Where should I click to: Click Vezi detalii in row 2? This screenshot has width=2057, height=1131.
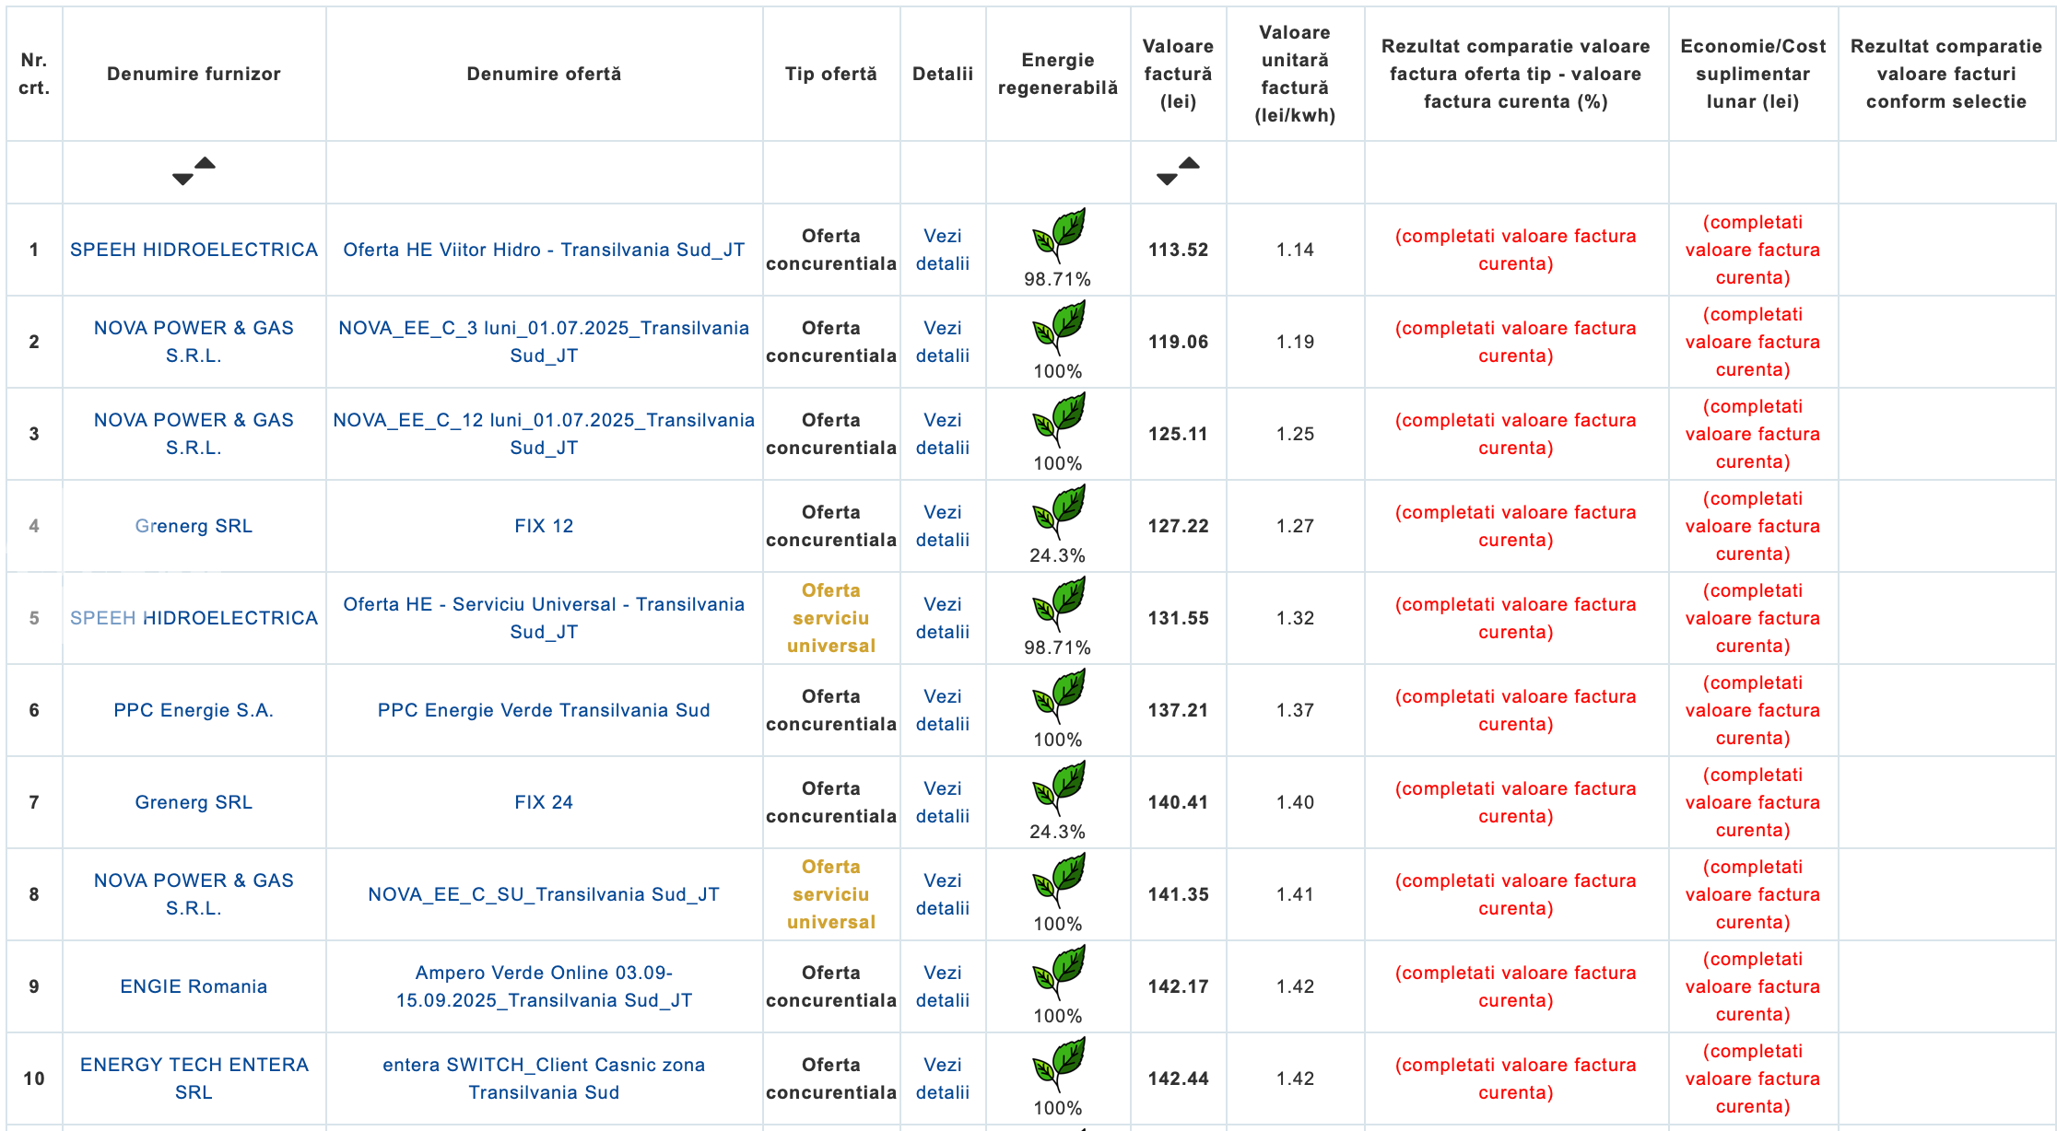point(943,342)
